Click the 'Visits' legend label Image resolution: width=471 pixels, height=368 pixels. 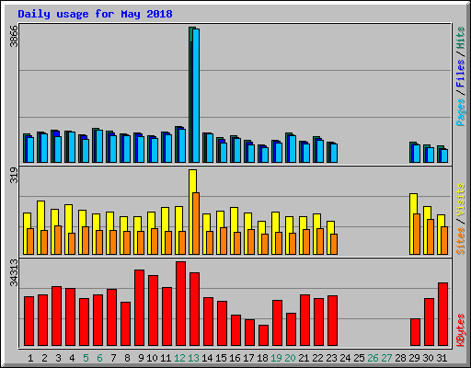(461, 200)
